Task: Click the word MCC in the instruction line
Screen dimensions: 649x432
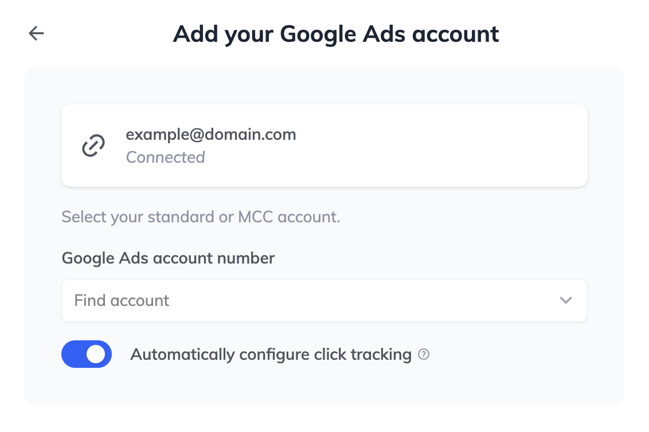Action: 255,217
